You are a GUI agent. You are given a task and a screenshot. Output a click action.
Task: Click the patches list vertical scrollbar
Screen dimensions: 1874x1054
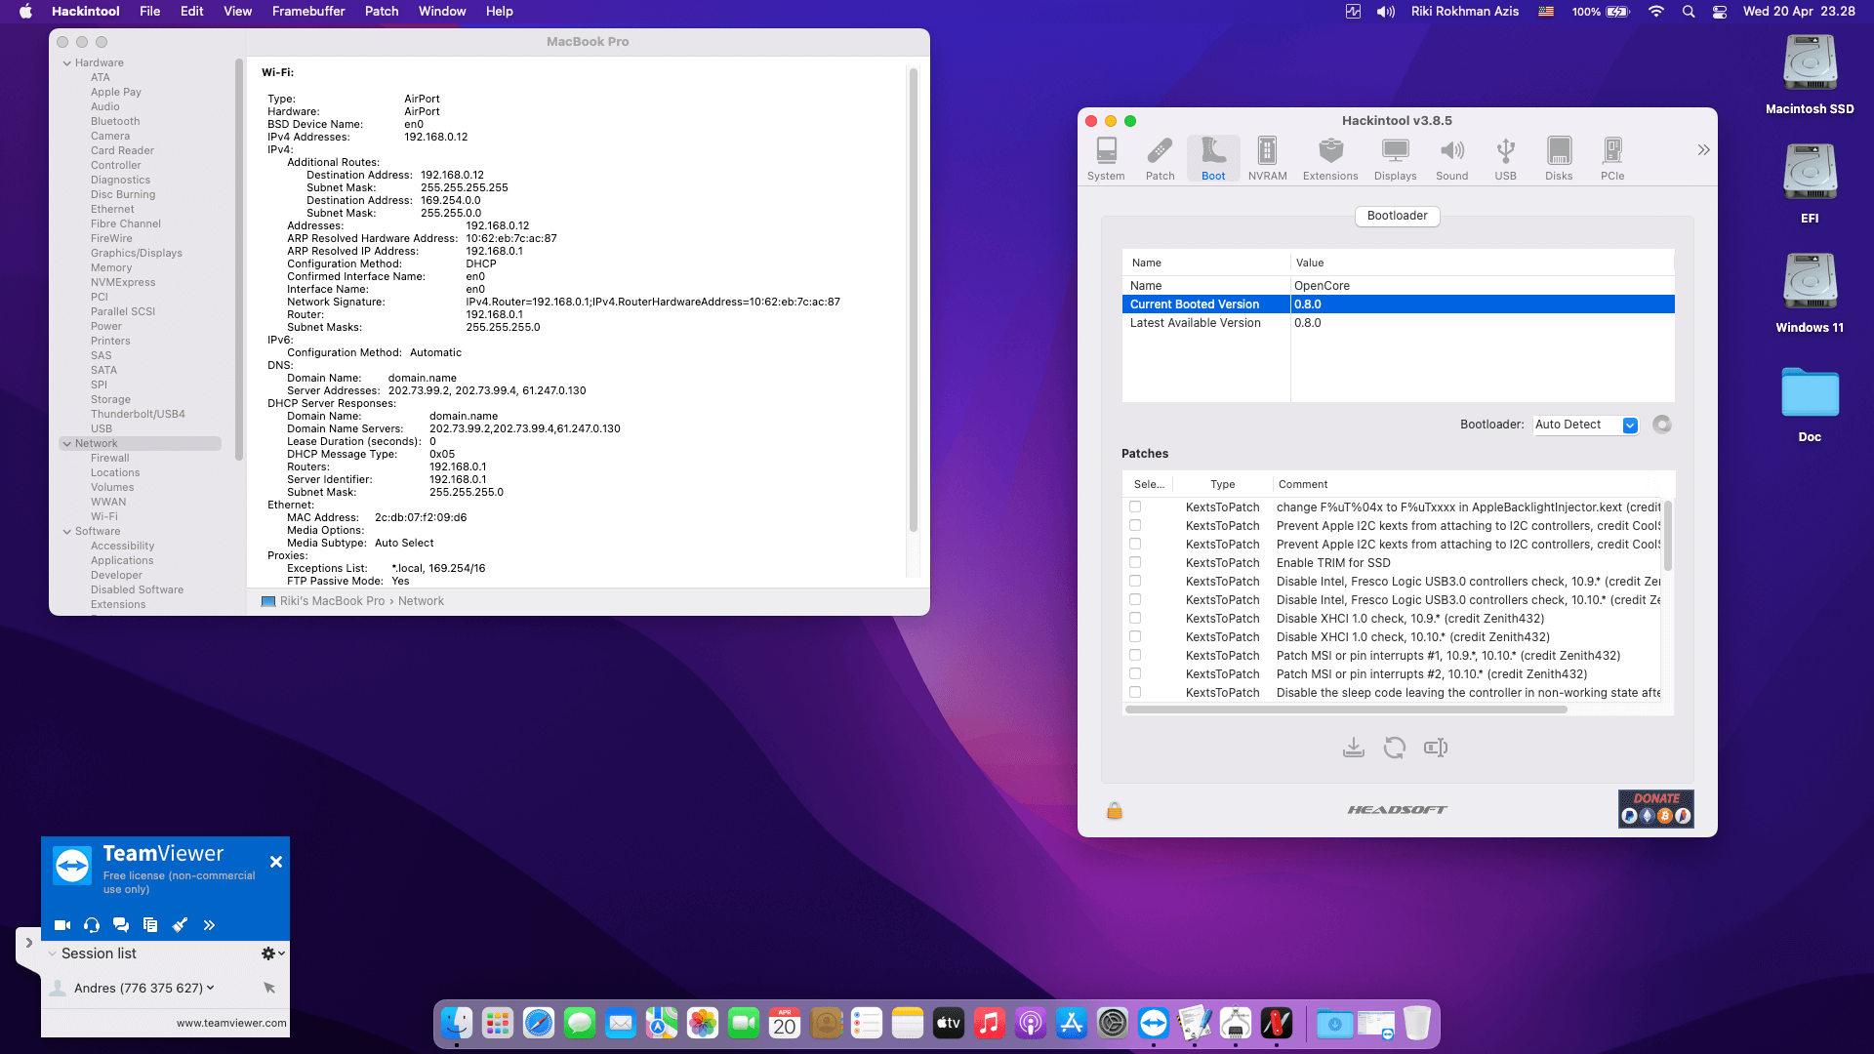(x=1667, y=536)
